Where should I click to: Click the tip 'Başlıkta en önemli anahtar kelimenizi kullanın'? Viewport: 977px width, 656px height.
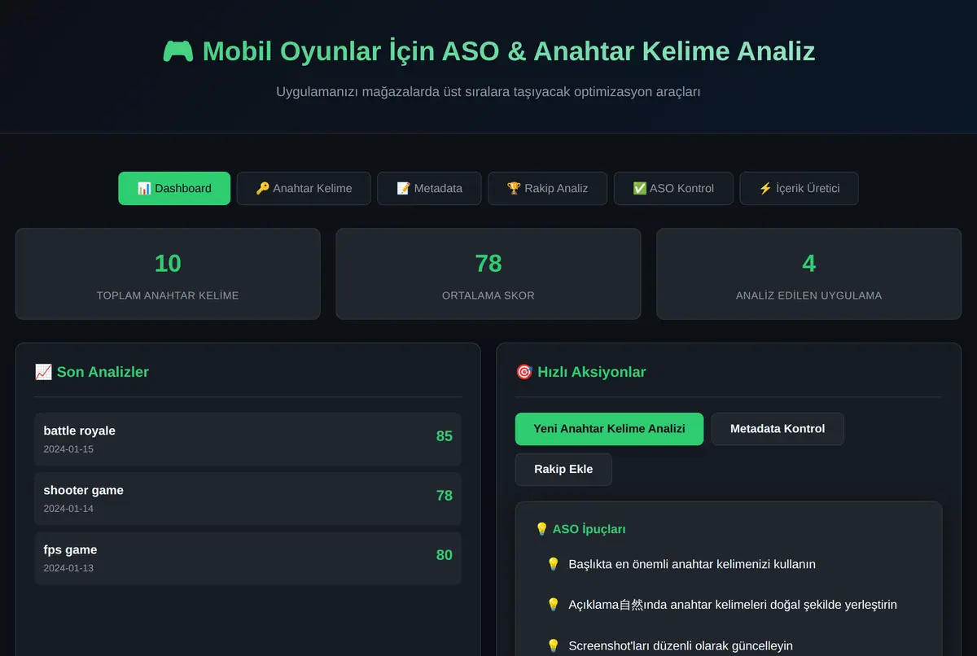tap(692, 564)
